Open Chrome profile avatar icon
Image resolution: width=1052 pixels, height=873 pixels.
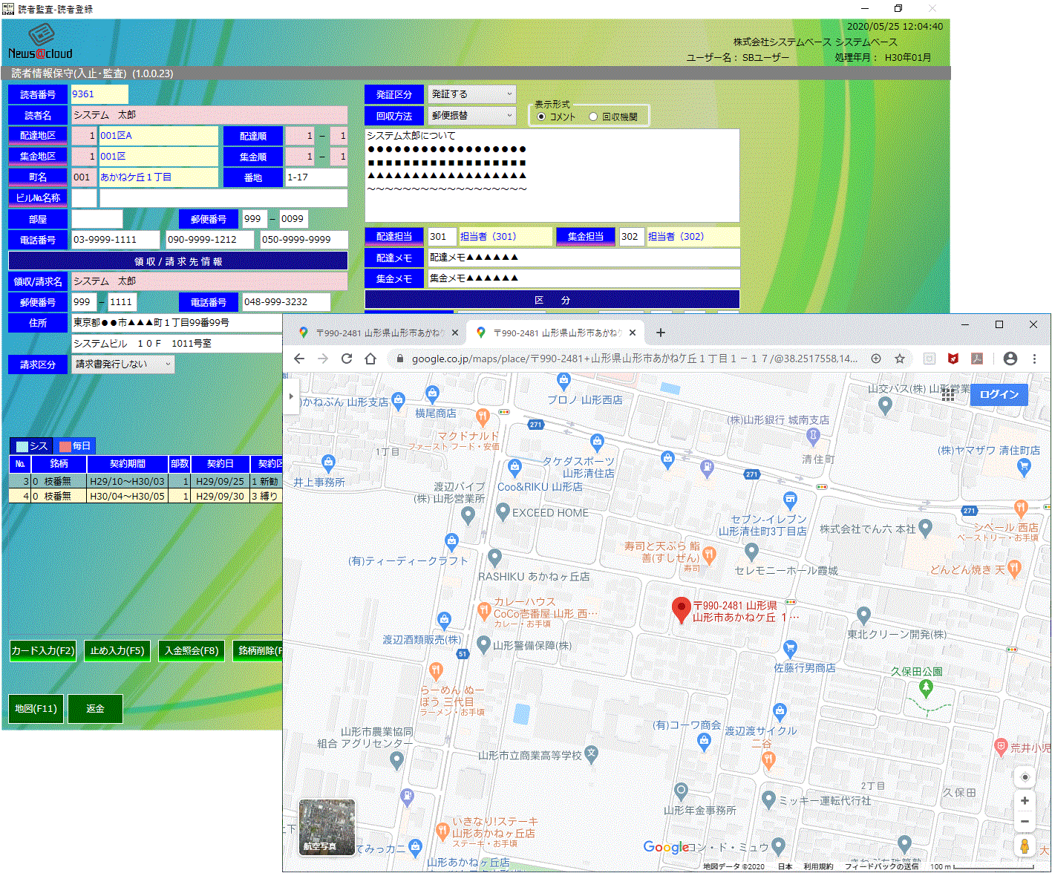coord(1010,359)
